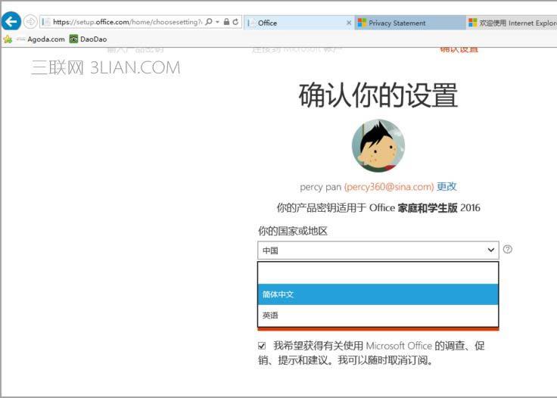Click the percy360@sina.com email text

pyautogui.click(x=389, y=187)
